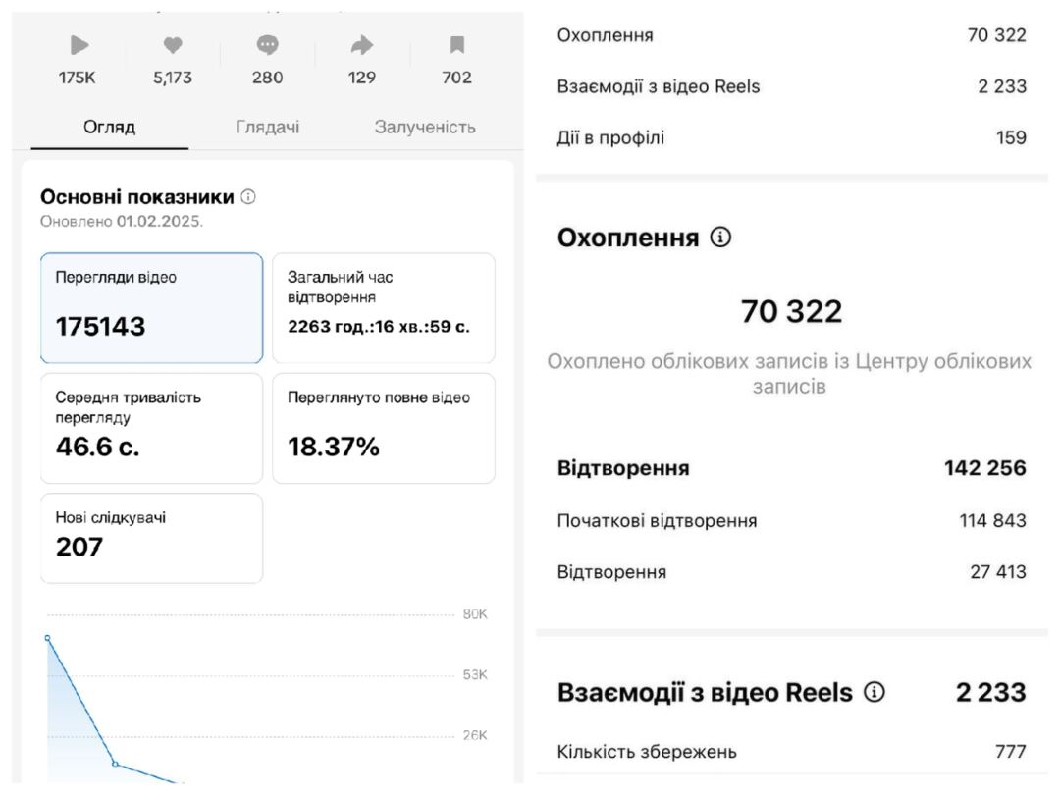Select the Огляд tab
The image size is (1060, 795).
point(109,126)
